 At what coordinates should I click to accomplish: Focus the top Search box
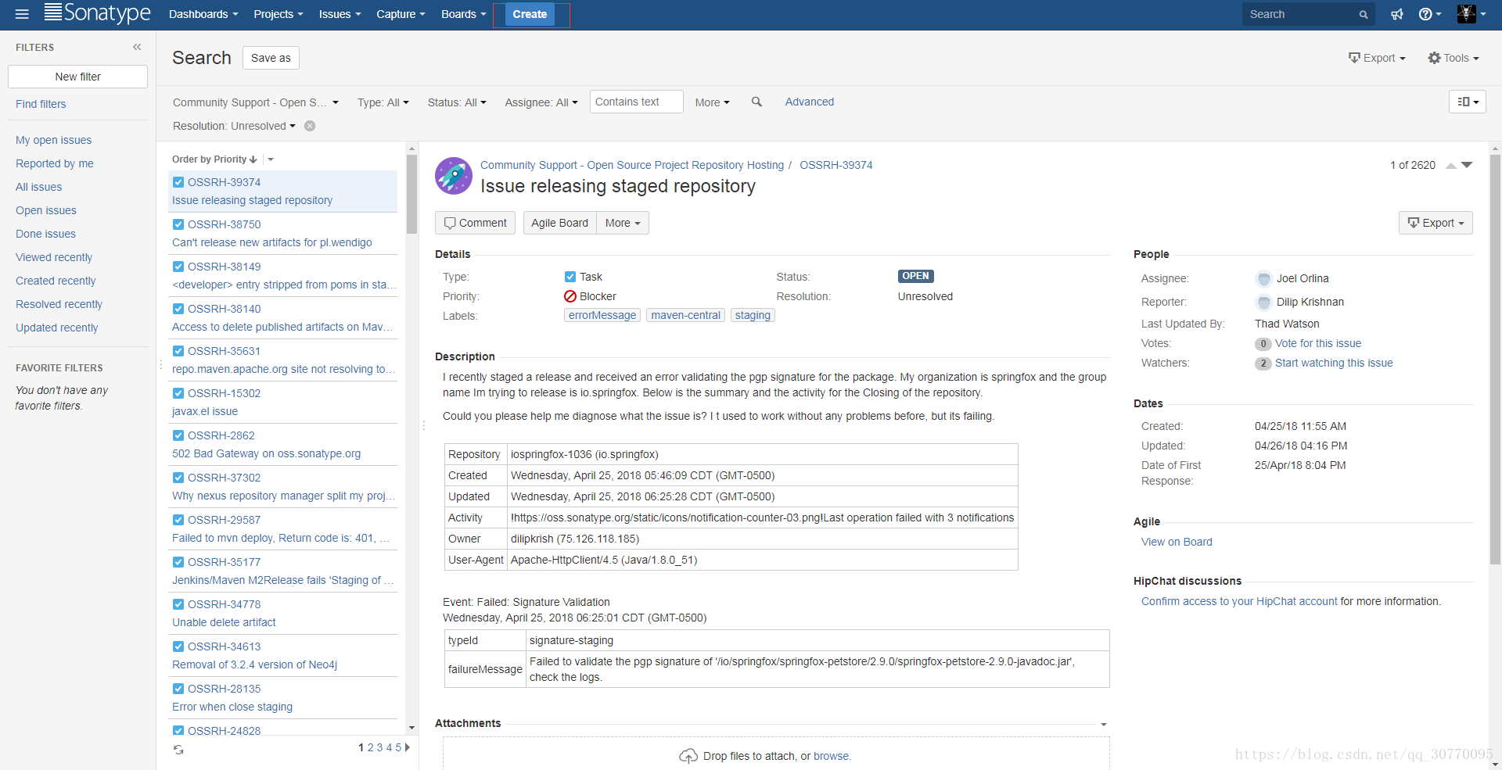(1308, 14)
